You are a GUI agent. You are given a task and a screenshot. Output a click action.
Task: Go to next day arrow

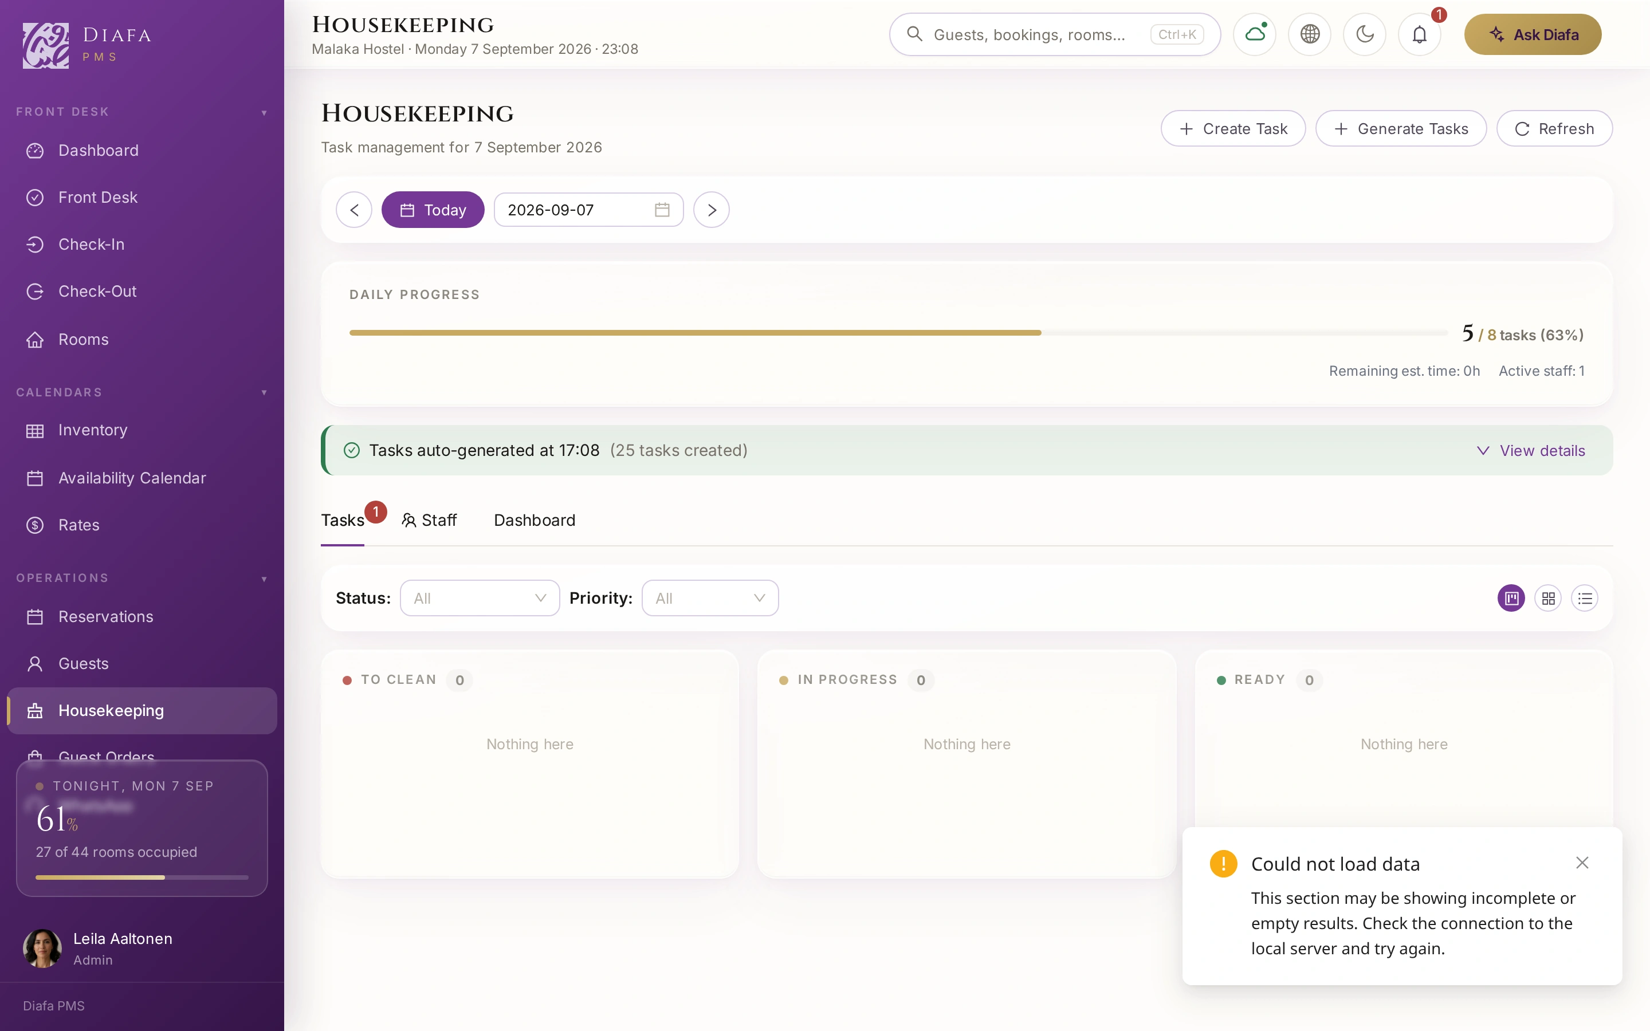pos(711,210)
